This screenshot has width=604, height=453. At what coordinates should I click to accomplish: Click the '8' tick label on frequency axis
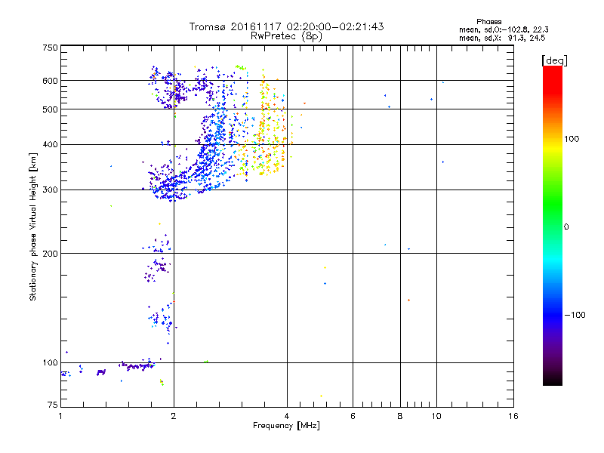(400, 416)
